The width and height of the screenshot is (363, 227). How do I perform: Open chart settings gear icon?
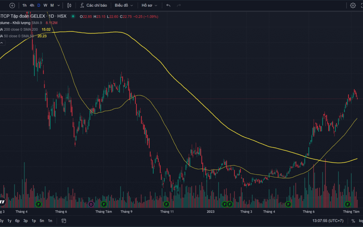[353, 5]
